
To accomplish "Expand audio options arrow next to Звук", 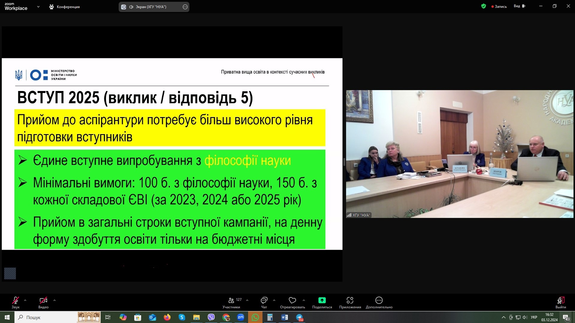I will coord(25,300).
